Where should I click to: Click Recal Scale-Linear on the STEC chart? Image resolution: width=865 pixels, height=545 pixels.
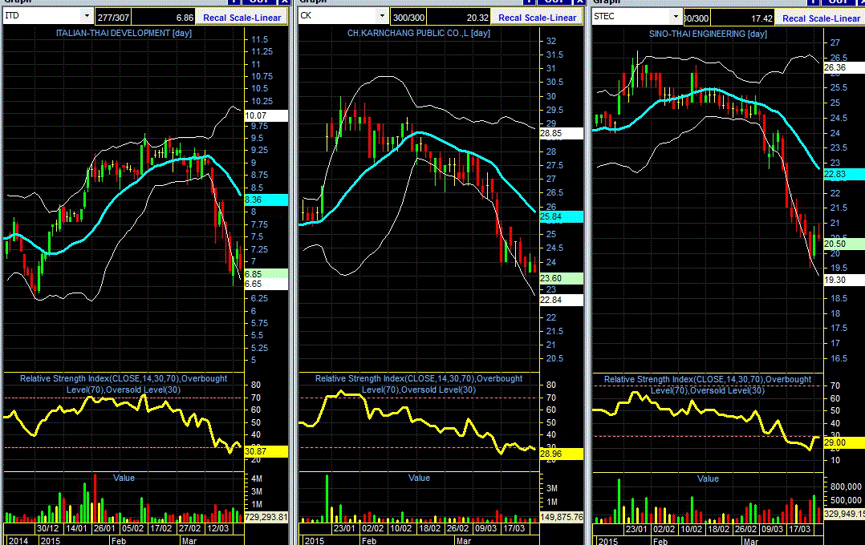coord(821,18)
